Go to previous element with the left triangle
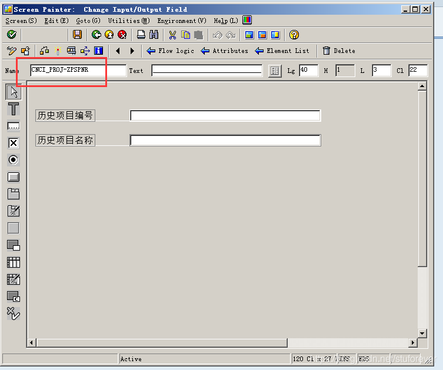This screenshot has height=370, width=443. pyautogui.click(x=118, y=51)
